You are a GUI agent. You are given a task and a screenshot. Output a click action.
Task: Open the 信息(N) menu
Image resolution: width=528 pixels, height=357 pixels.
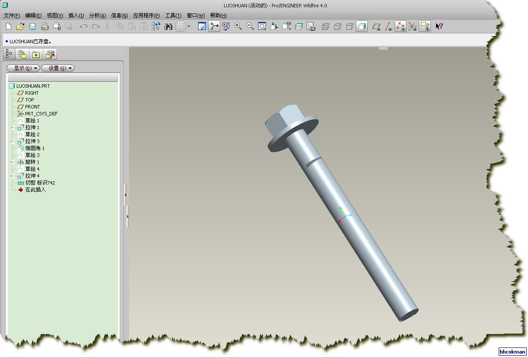click(119, 16)
